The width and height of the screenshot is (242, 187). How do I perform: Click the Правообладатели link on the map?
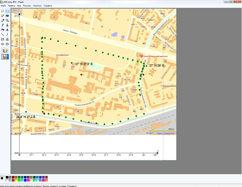pyautogui.click(x=165, y=133)
